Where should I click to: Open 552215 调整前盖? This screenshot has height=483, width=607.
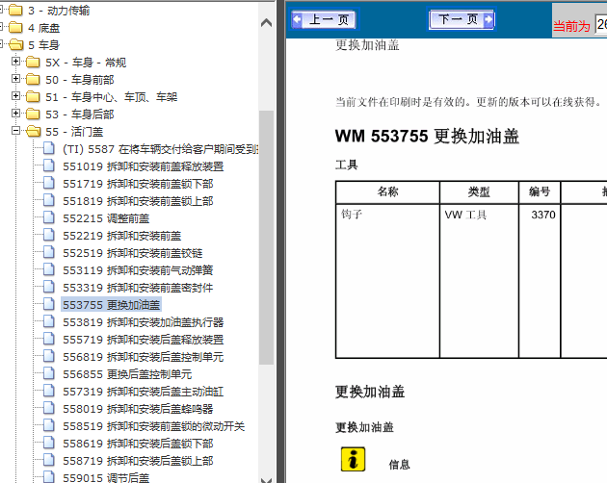coord(106,218)
